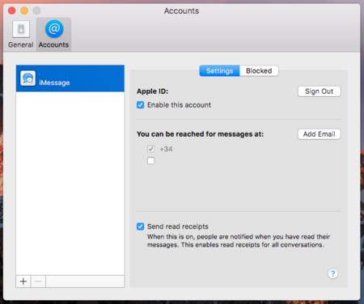
Task: Toggle Enable this account checkbox
Action: click(140, 105)
